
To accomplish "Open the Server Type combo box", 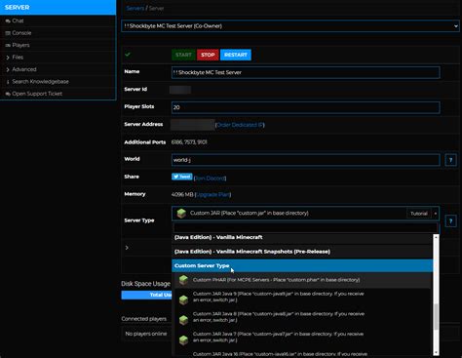I will [305, 214].
